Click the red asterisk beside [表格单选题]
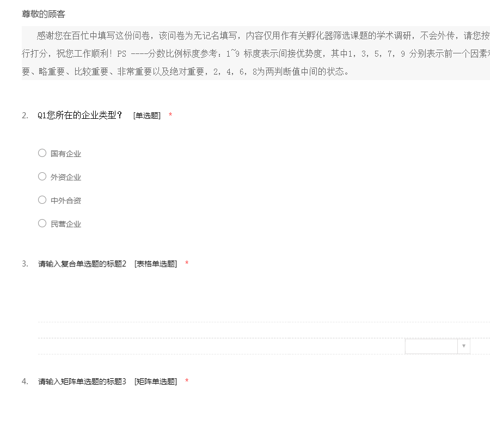This screenshot has height=436, width=490. [187, 264]
